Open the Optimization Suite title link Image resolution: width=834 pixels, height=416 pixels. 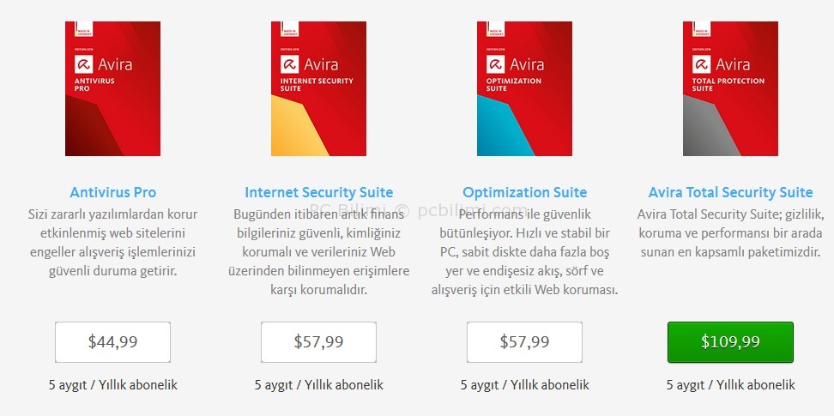[x=525, y=192]
